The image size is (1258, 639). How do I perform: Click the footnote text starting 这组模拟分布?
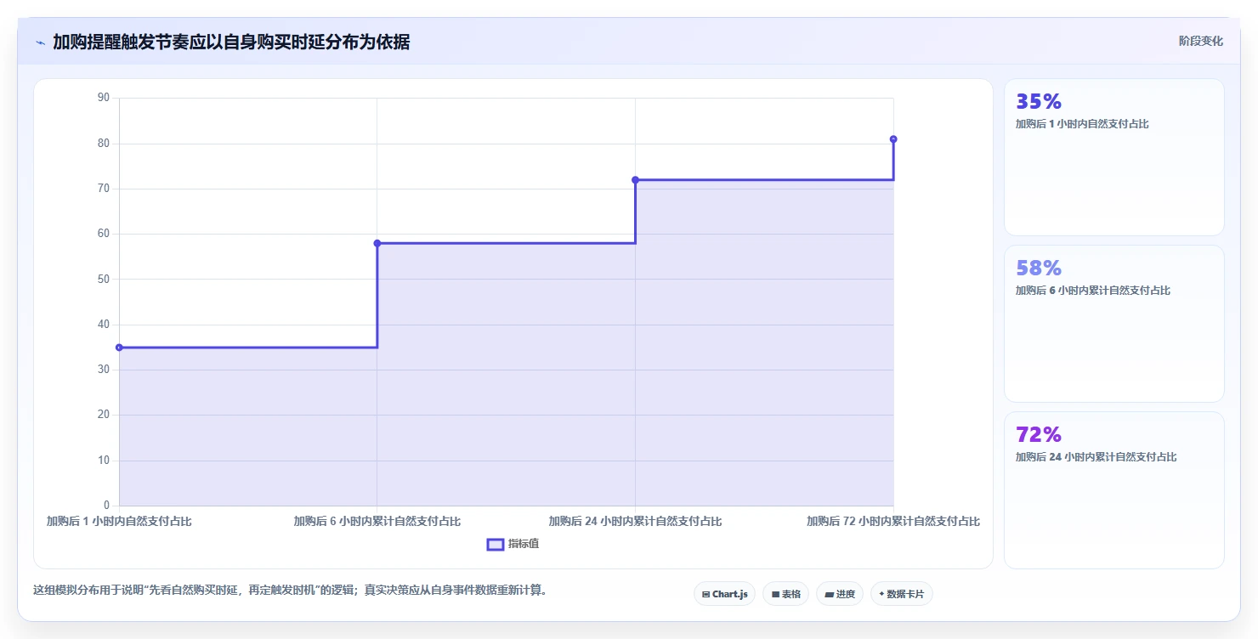pyautogui.click(x=290, y=591)
